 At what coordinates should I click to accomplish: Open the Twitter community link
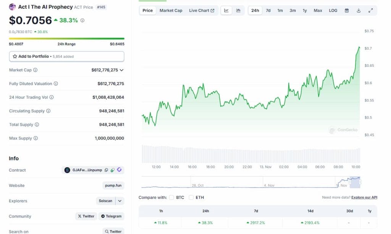point(86,216)
